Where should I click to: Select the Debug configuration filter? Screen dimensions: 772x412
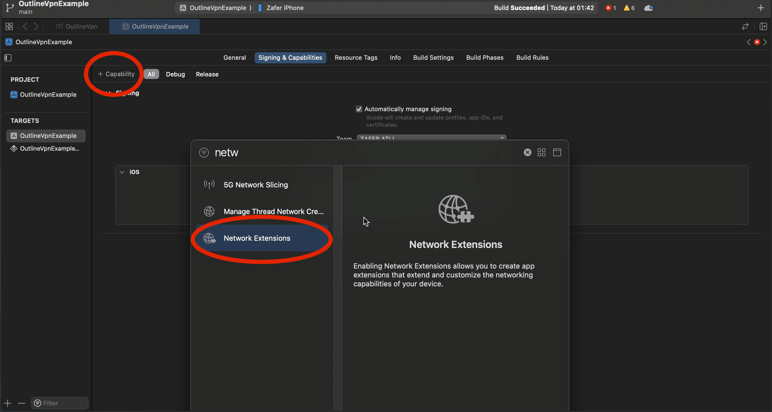pyautogui.click(x=175, y=74)
